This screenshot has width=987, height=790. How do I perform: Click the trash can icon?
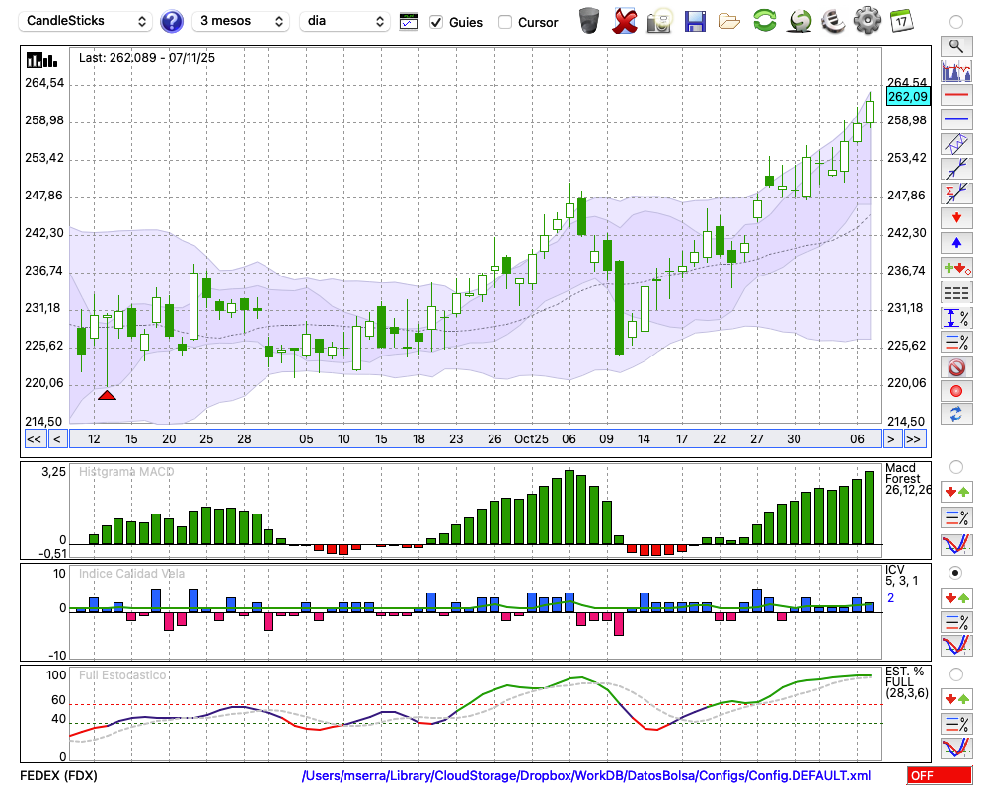pos(589,20)
